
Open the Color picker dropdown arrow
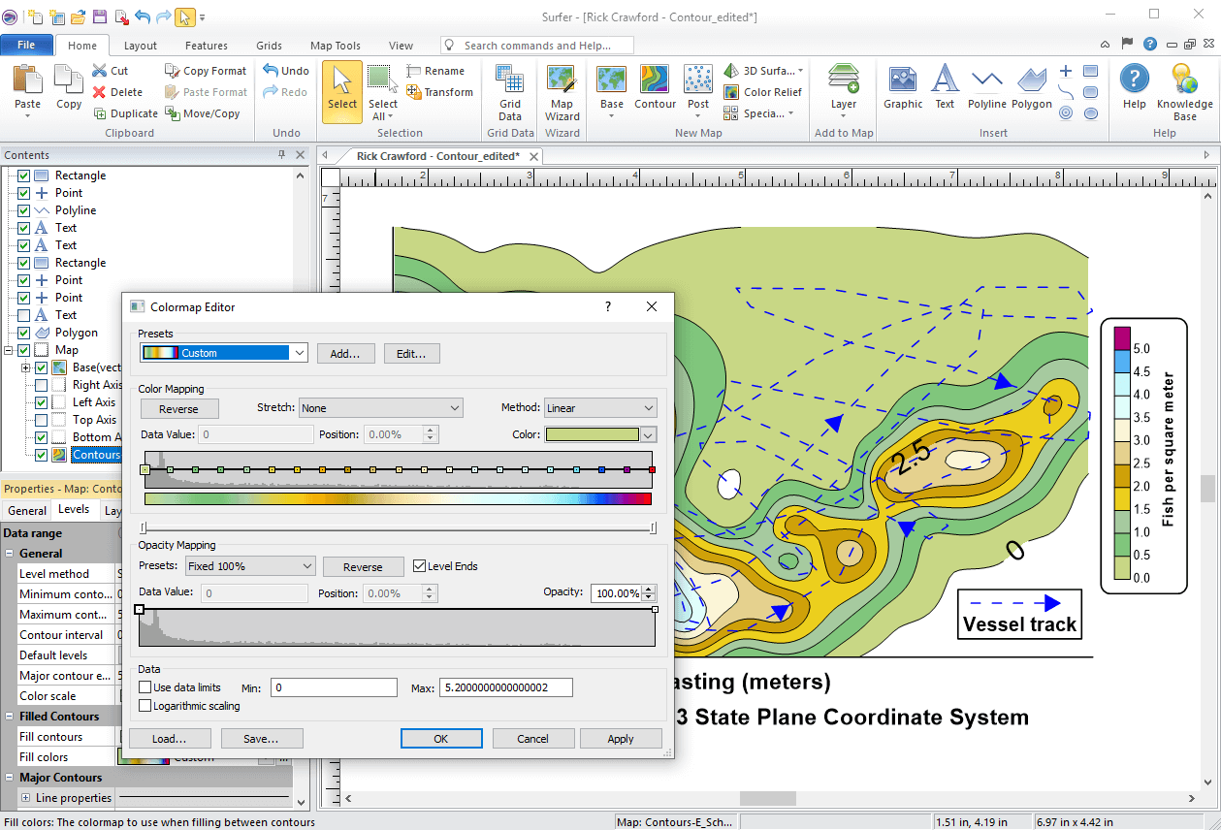(x=649, y=435)
